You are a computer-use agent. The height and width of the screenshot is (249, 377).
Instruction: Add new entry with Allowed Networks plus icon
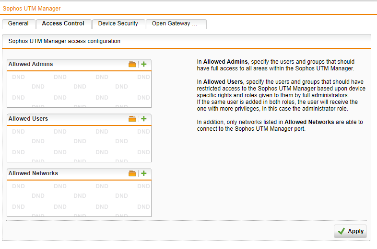click(144, 173)
